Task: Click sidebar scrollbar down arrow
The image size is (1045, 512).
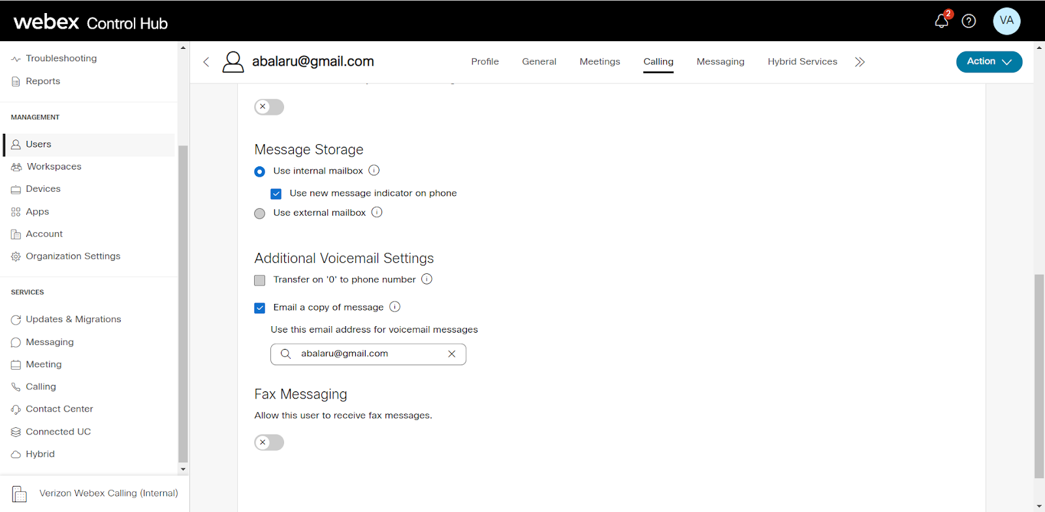Action: (x=183, y=469)
